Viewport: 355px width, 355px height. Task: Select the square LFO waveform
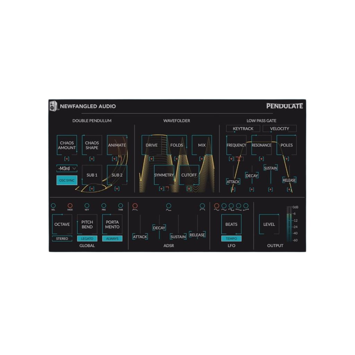coord(231,207)
